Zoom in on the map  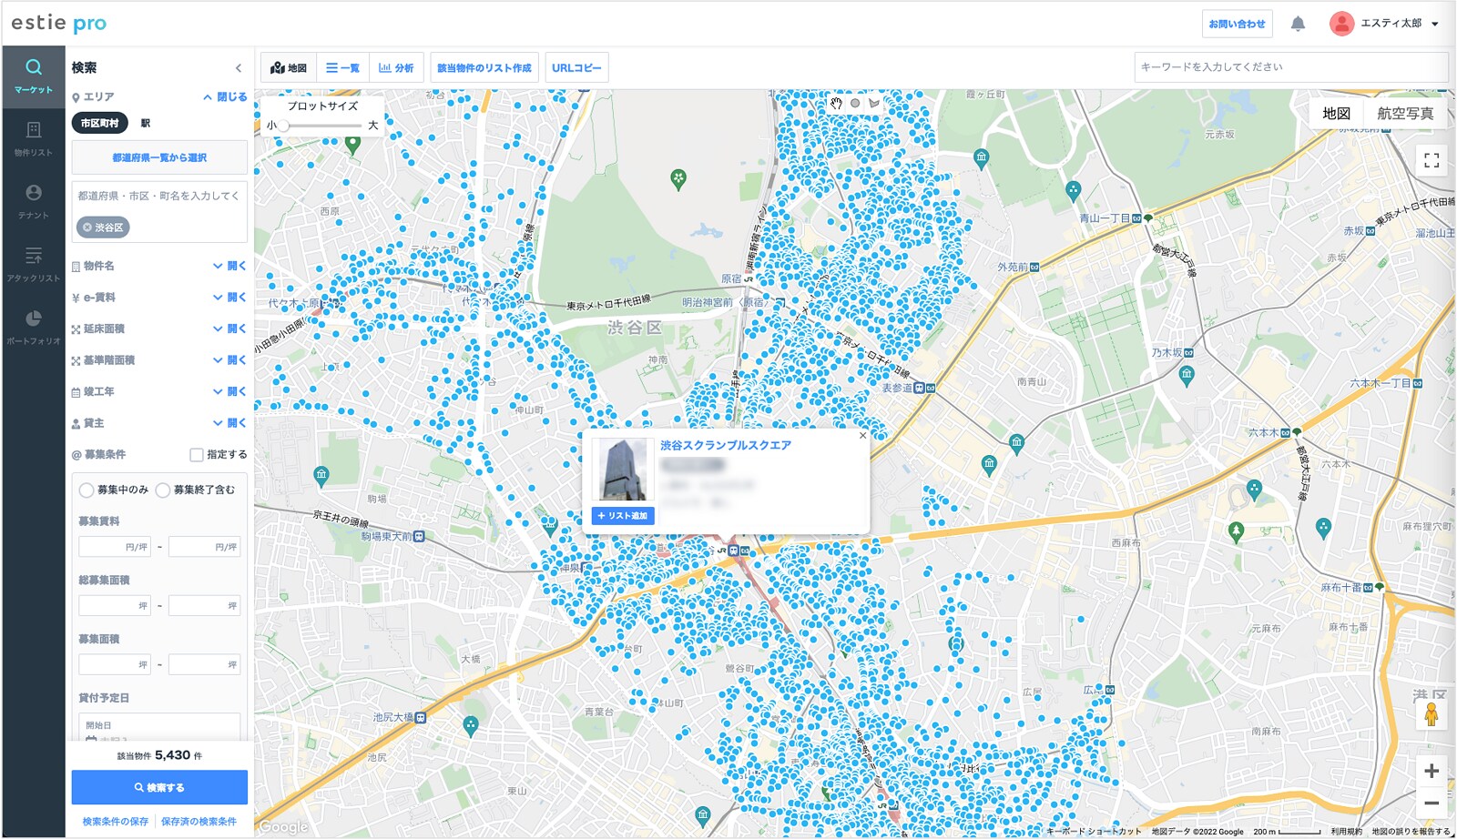[x=1431, y=771]
